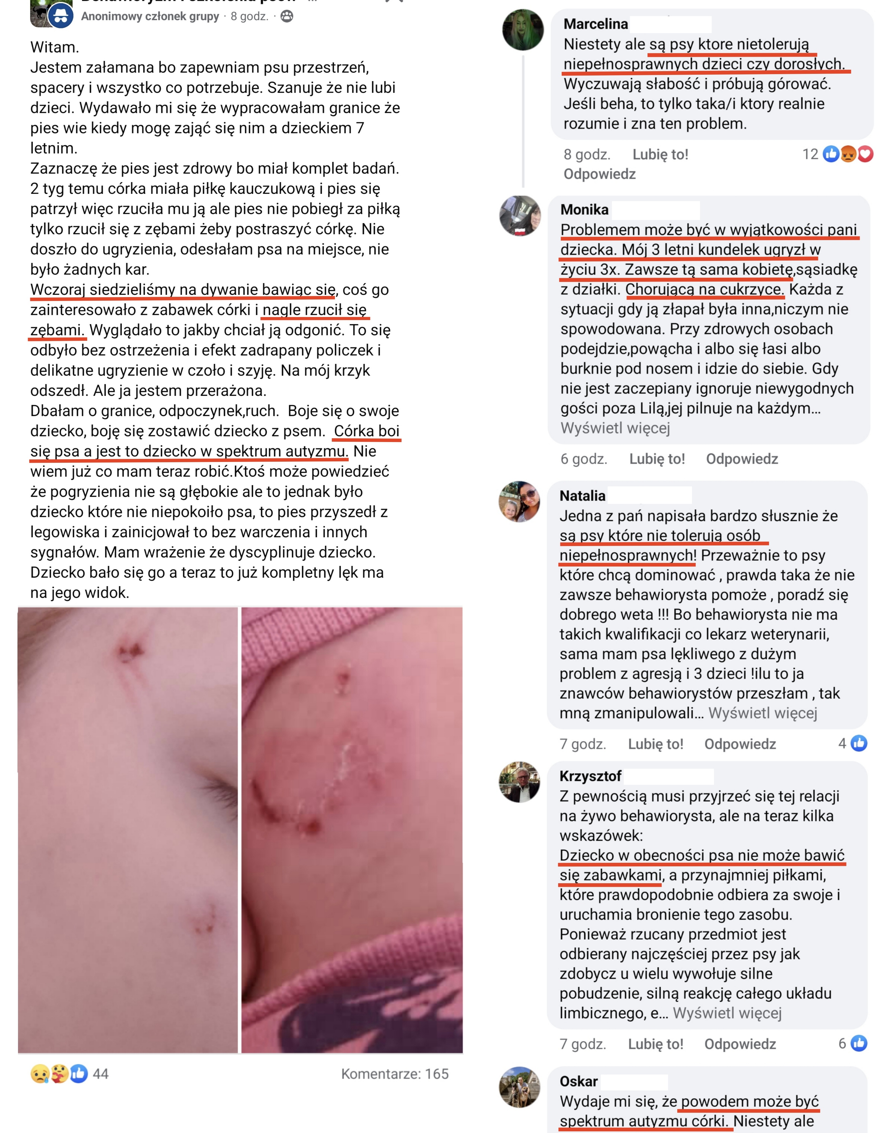Show the post's 44 reactions

69,1074
